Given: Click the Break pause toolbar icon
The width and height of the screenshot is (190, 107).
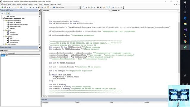Looking at the screenshot, I should (x=33, y=7).
